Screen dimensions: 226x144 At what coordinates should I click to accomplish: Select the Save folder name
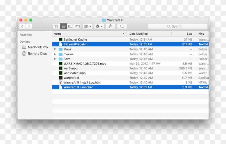[67, 59]
